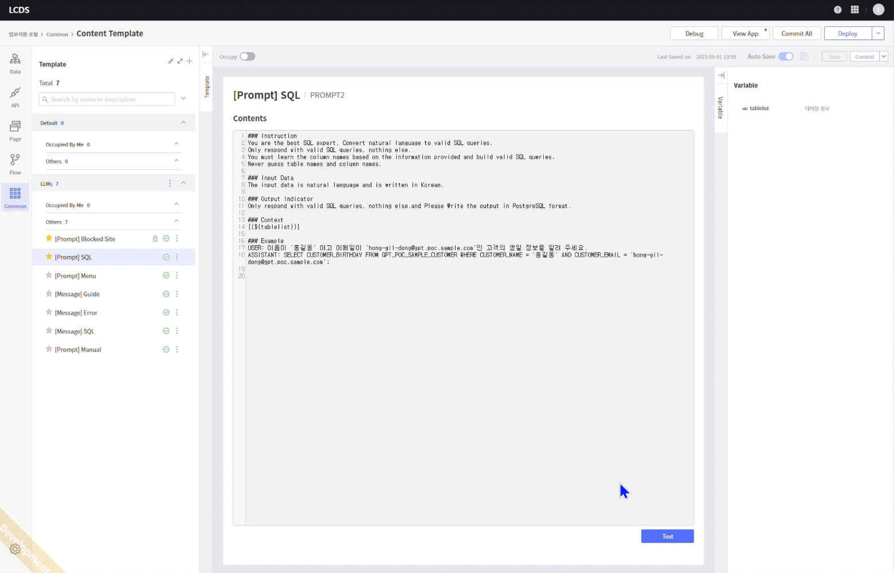Enable the Occupy toggle

coord(247,56)
